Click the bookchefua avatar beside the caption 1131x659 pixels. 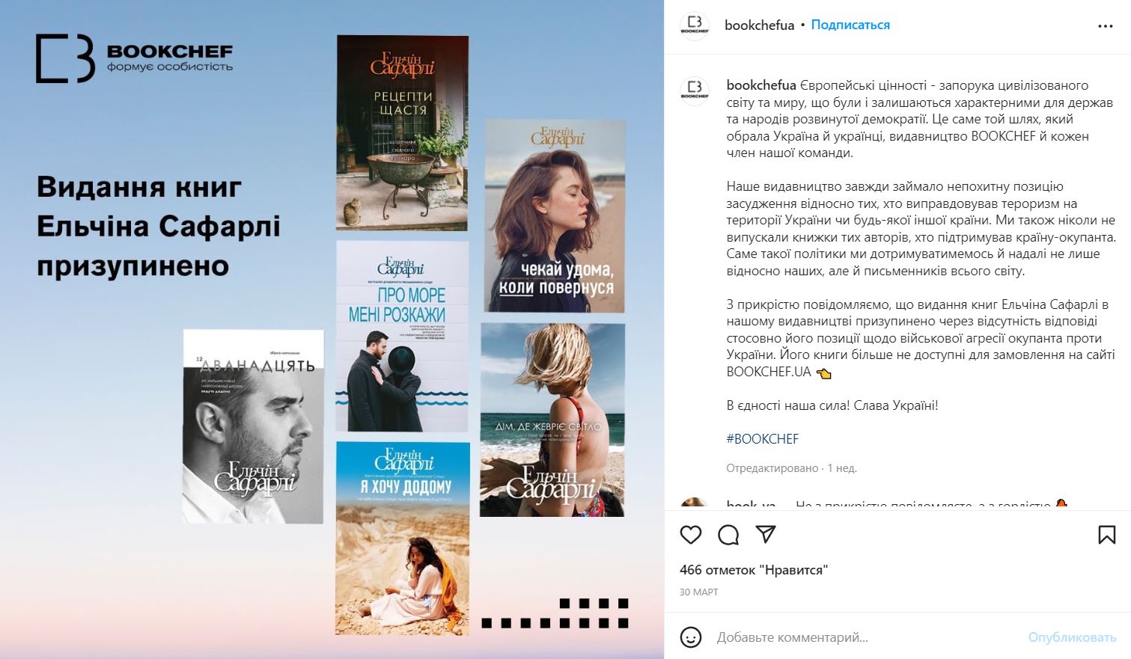tap(694, 91)
